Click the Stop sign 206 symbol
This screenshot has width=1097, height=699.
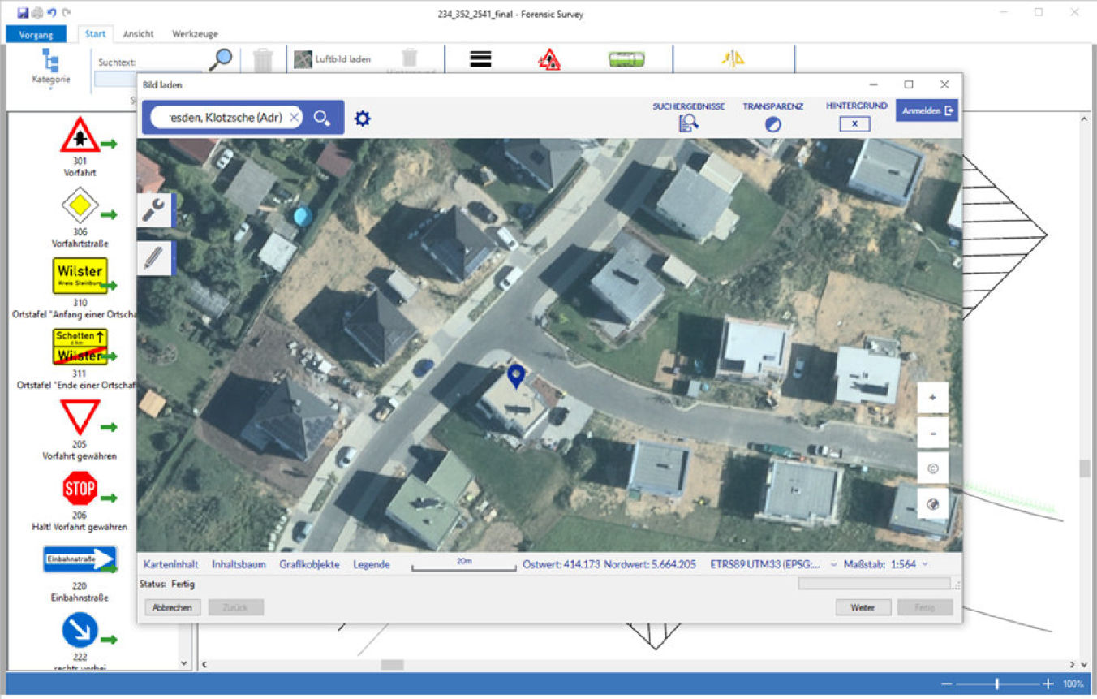click(80, 489)
